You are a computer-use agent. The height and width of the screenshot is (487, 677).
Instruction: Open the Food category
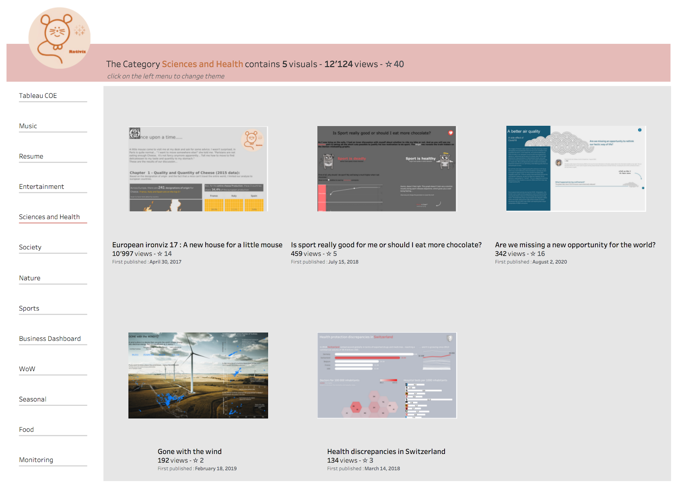26,430
